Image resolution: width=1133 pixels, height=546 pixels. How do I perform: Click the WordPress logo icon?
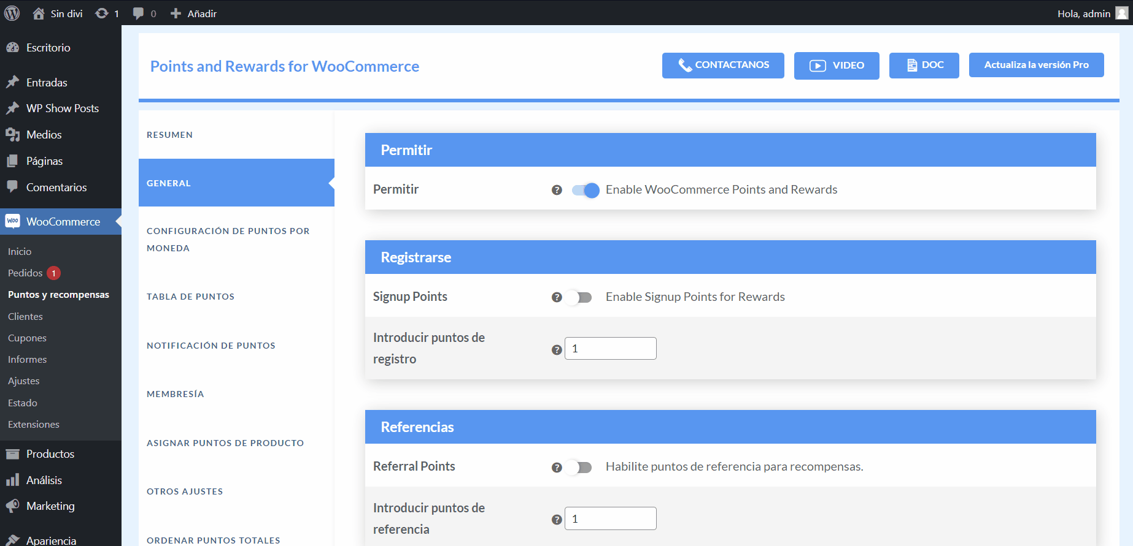coord(12,13)
